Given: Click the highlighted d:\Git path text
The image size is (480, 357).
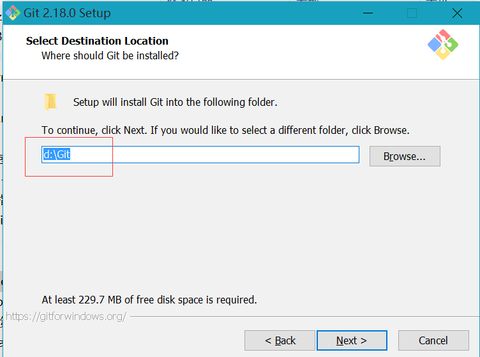Looking at the screenshot, I should pyautogui.click(x=57, y=155).
